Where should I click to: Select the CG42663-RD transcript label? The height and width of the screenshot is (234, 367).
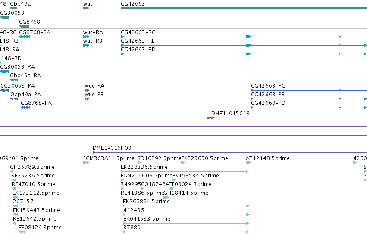tap(138, 49)
